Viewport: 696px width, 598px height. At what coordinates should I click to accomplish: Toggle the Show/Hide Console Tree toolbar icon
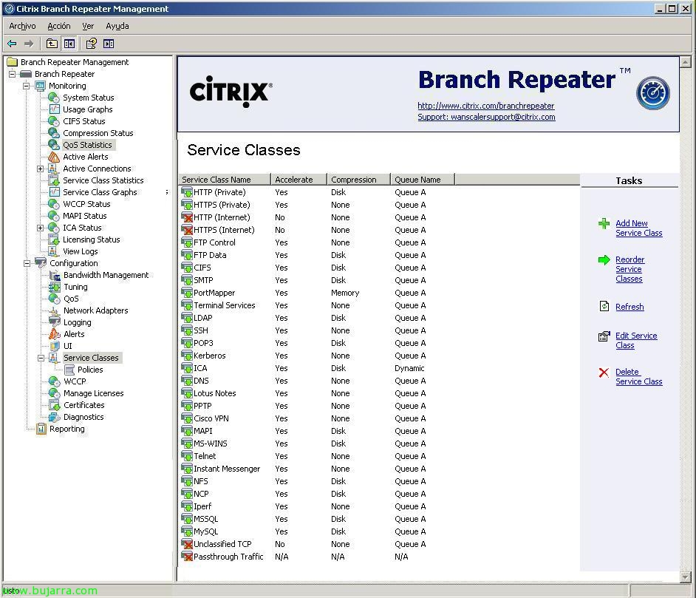click(x=69, y=44)
